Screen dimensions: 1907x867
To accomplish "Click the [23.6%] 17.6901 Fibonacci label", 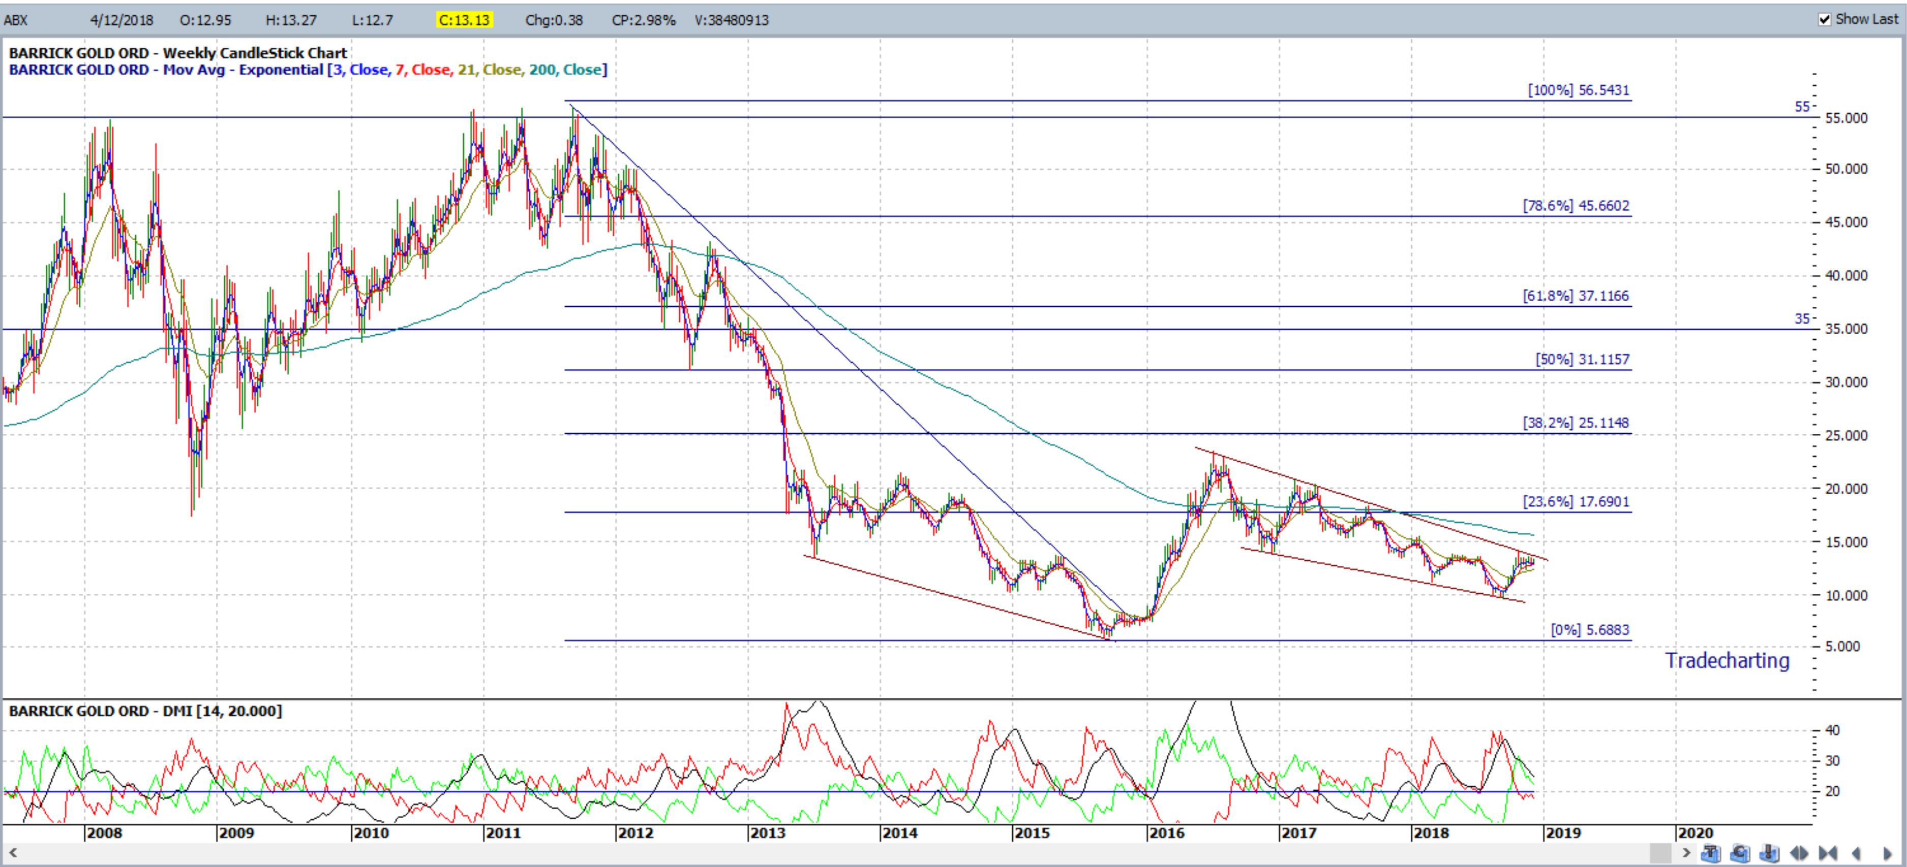I will 1576,501.
